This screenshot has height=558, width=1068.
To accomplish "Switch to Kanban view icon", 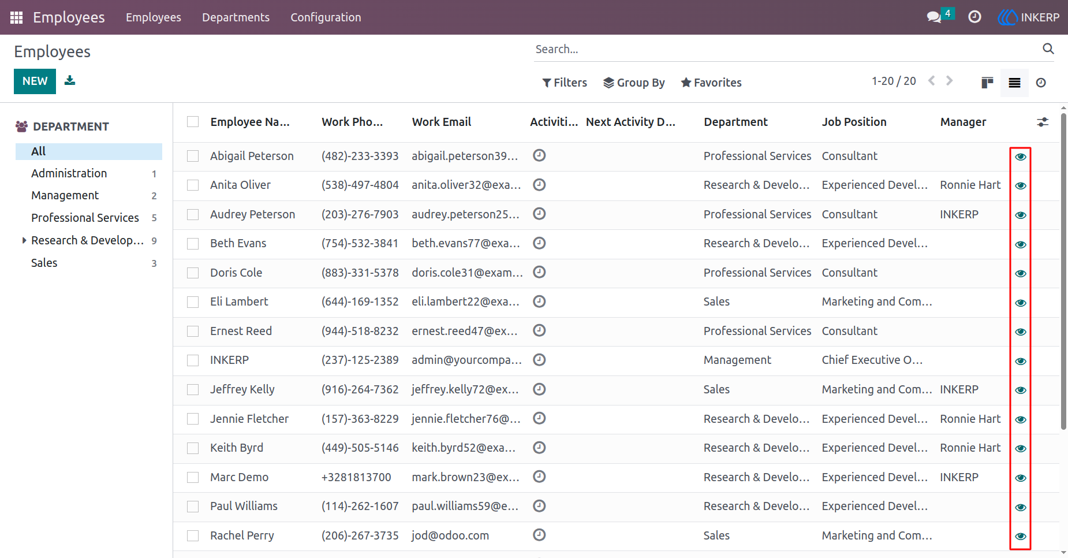I will coord(987,83).
